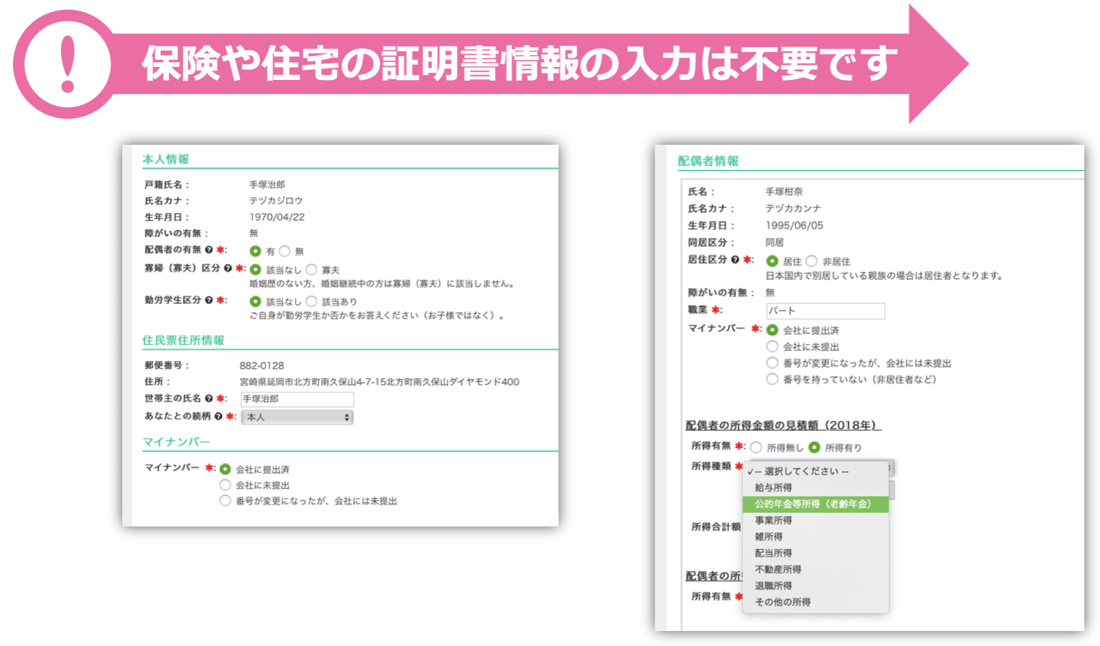The width and height of the screenshot is (1100, 646).
Task: Click help icon next to 居住区分
Action: click(735, 260)
